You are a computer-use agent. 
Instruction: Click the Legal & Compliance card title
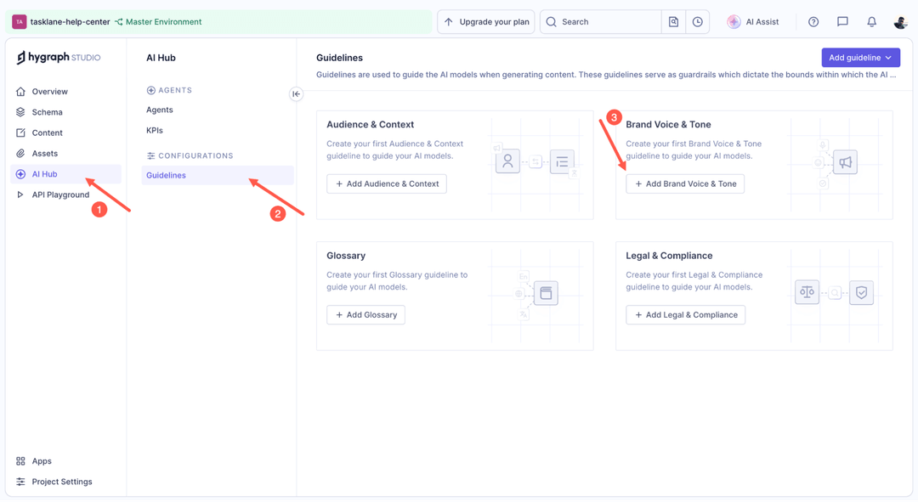coord(669,256)
